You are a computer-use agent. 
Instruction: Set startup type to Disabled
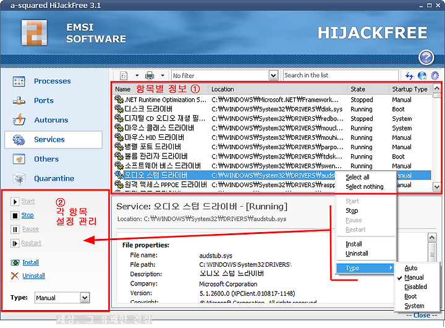pos(417,287)
